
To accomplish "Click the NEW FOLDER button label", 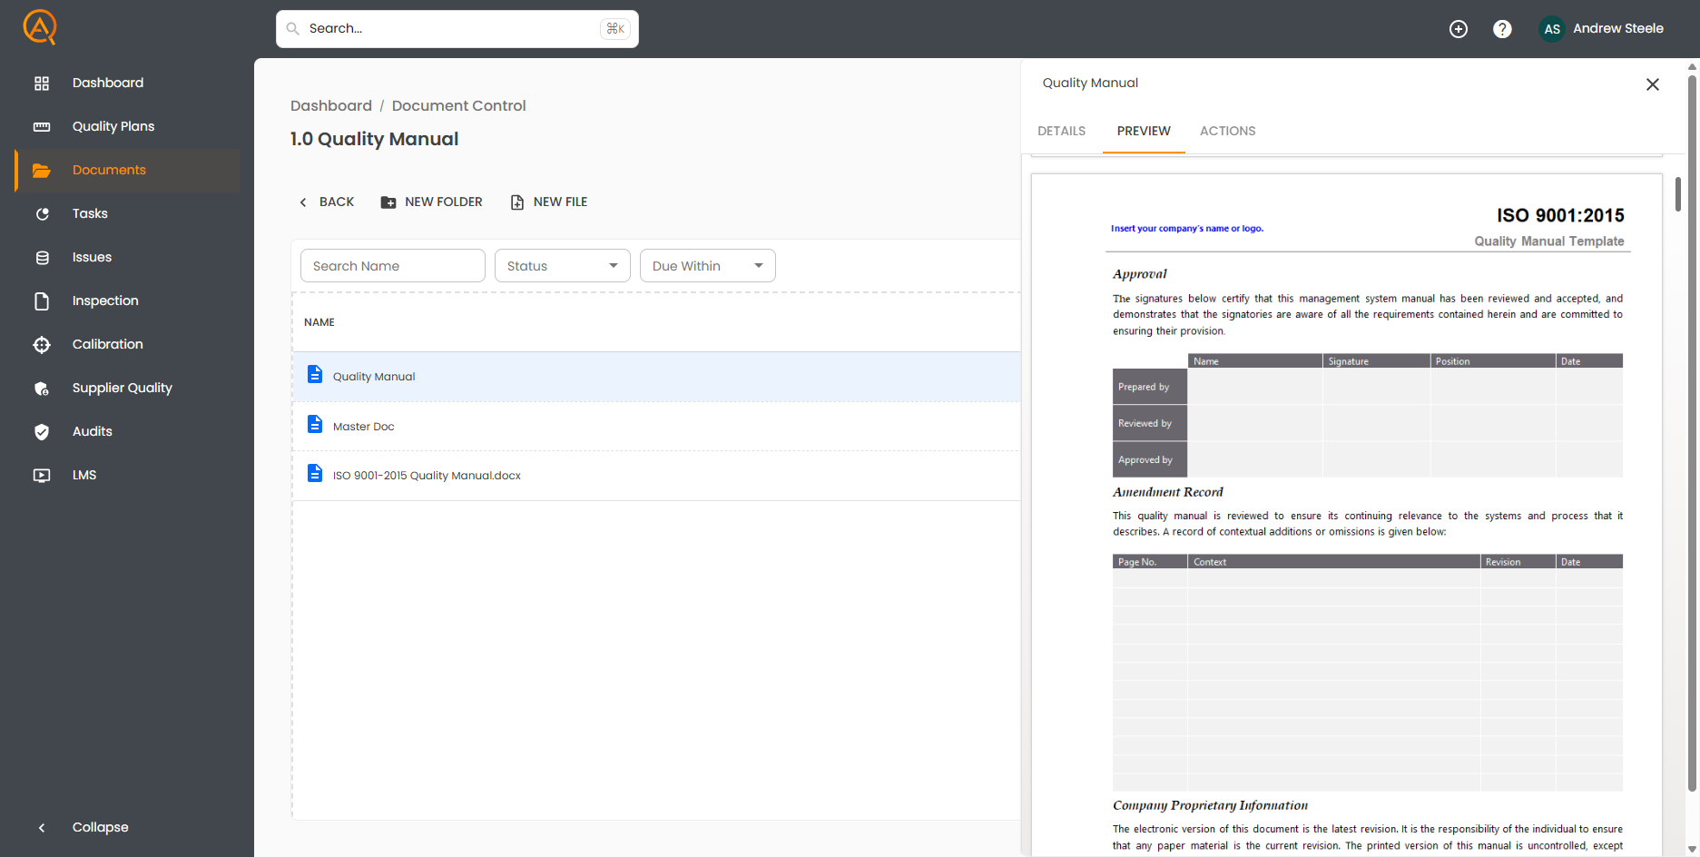I will (444, 202).
